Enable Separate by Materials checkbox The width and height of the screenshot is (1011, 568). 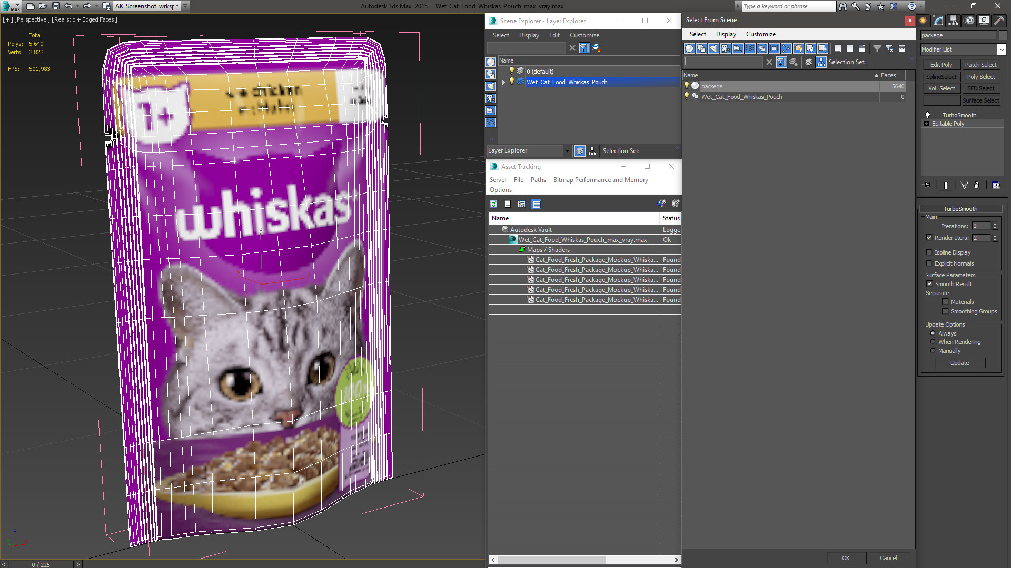coord(946,302)
